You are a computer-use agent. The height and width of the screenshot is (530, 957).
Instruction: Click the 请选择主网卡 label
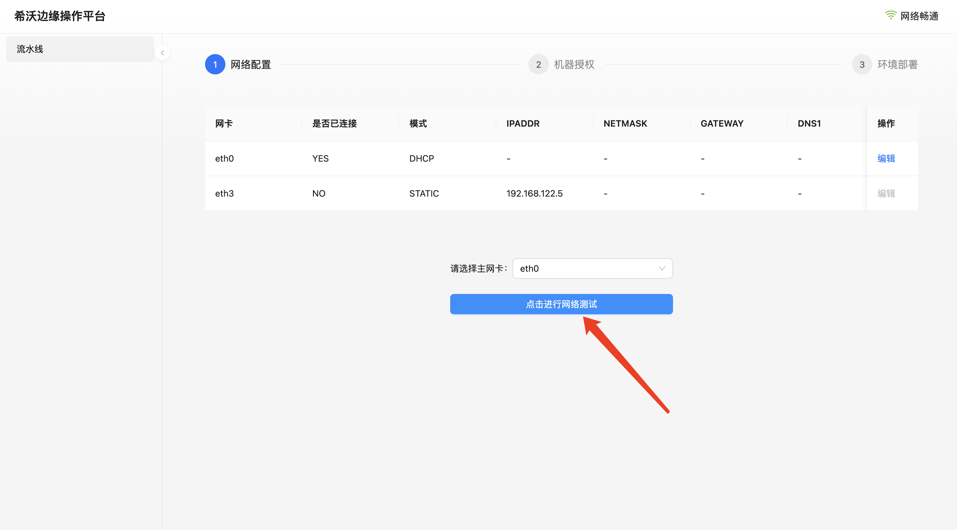click(478, 268)
